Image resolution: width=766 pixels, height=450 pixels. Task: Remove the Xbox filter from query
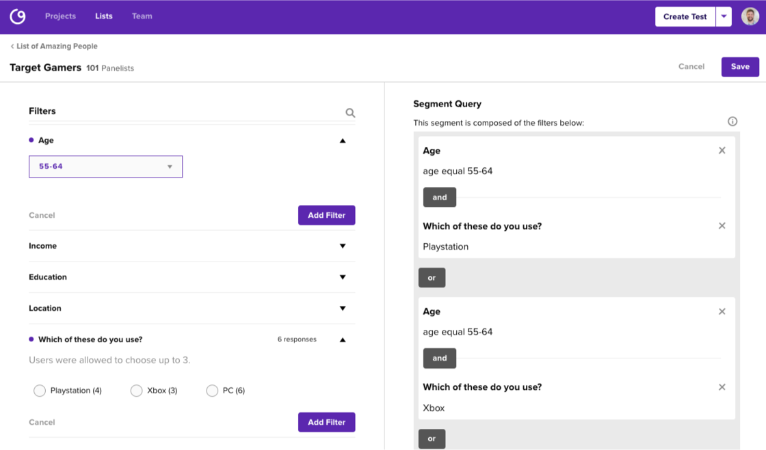coord(722,387)
